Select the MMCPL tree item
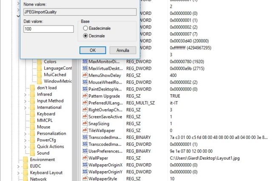Screen dimensions: 272x181 point(45,120)
